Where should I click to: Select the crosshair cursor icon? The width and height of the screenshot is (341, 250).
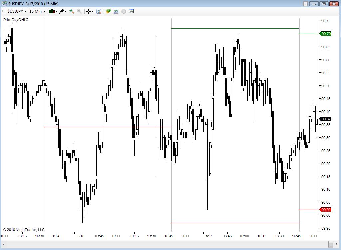tap(89, 11)
